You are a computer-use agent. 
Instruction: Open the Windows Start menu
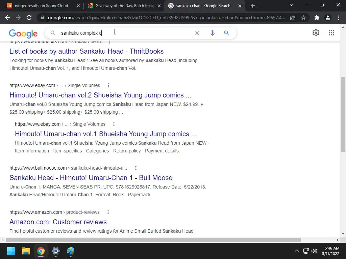click(11, 251)
